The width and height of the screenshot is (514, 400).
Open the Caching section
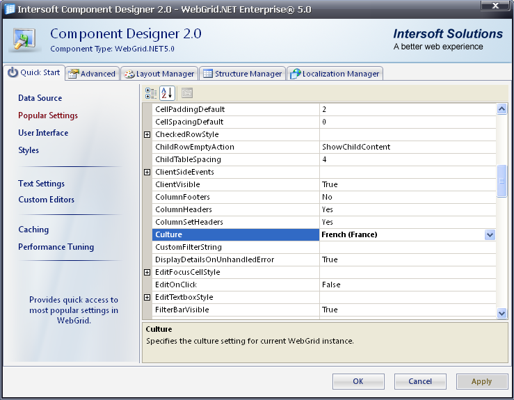33,230
